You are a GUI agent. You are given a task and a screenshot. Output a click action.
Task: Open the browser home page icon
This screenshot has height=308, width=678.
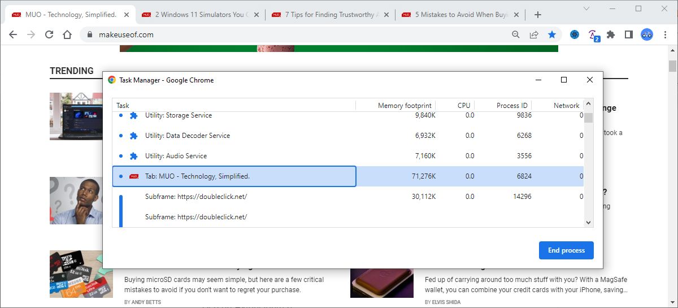pyautogui.click(x=67, y=34)
